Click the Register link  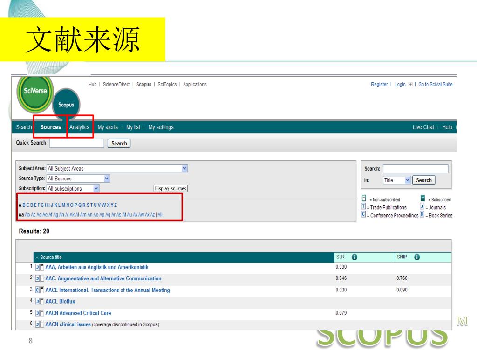[x=379, y=85]
